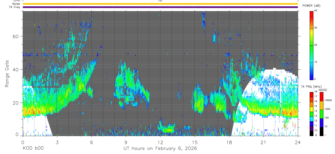Click the UT hours on February 6, 2026 title

[x=160, y=149]
